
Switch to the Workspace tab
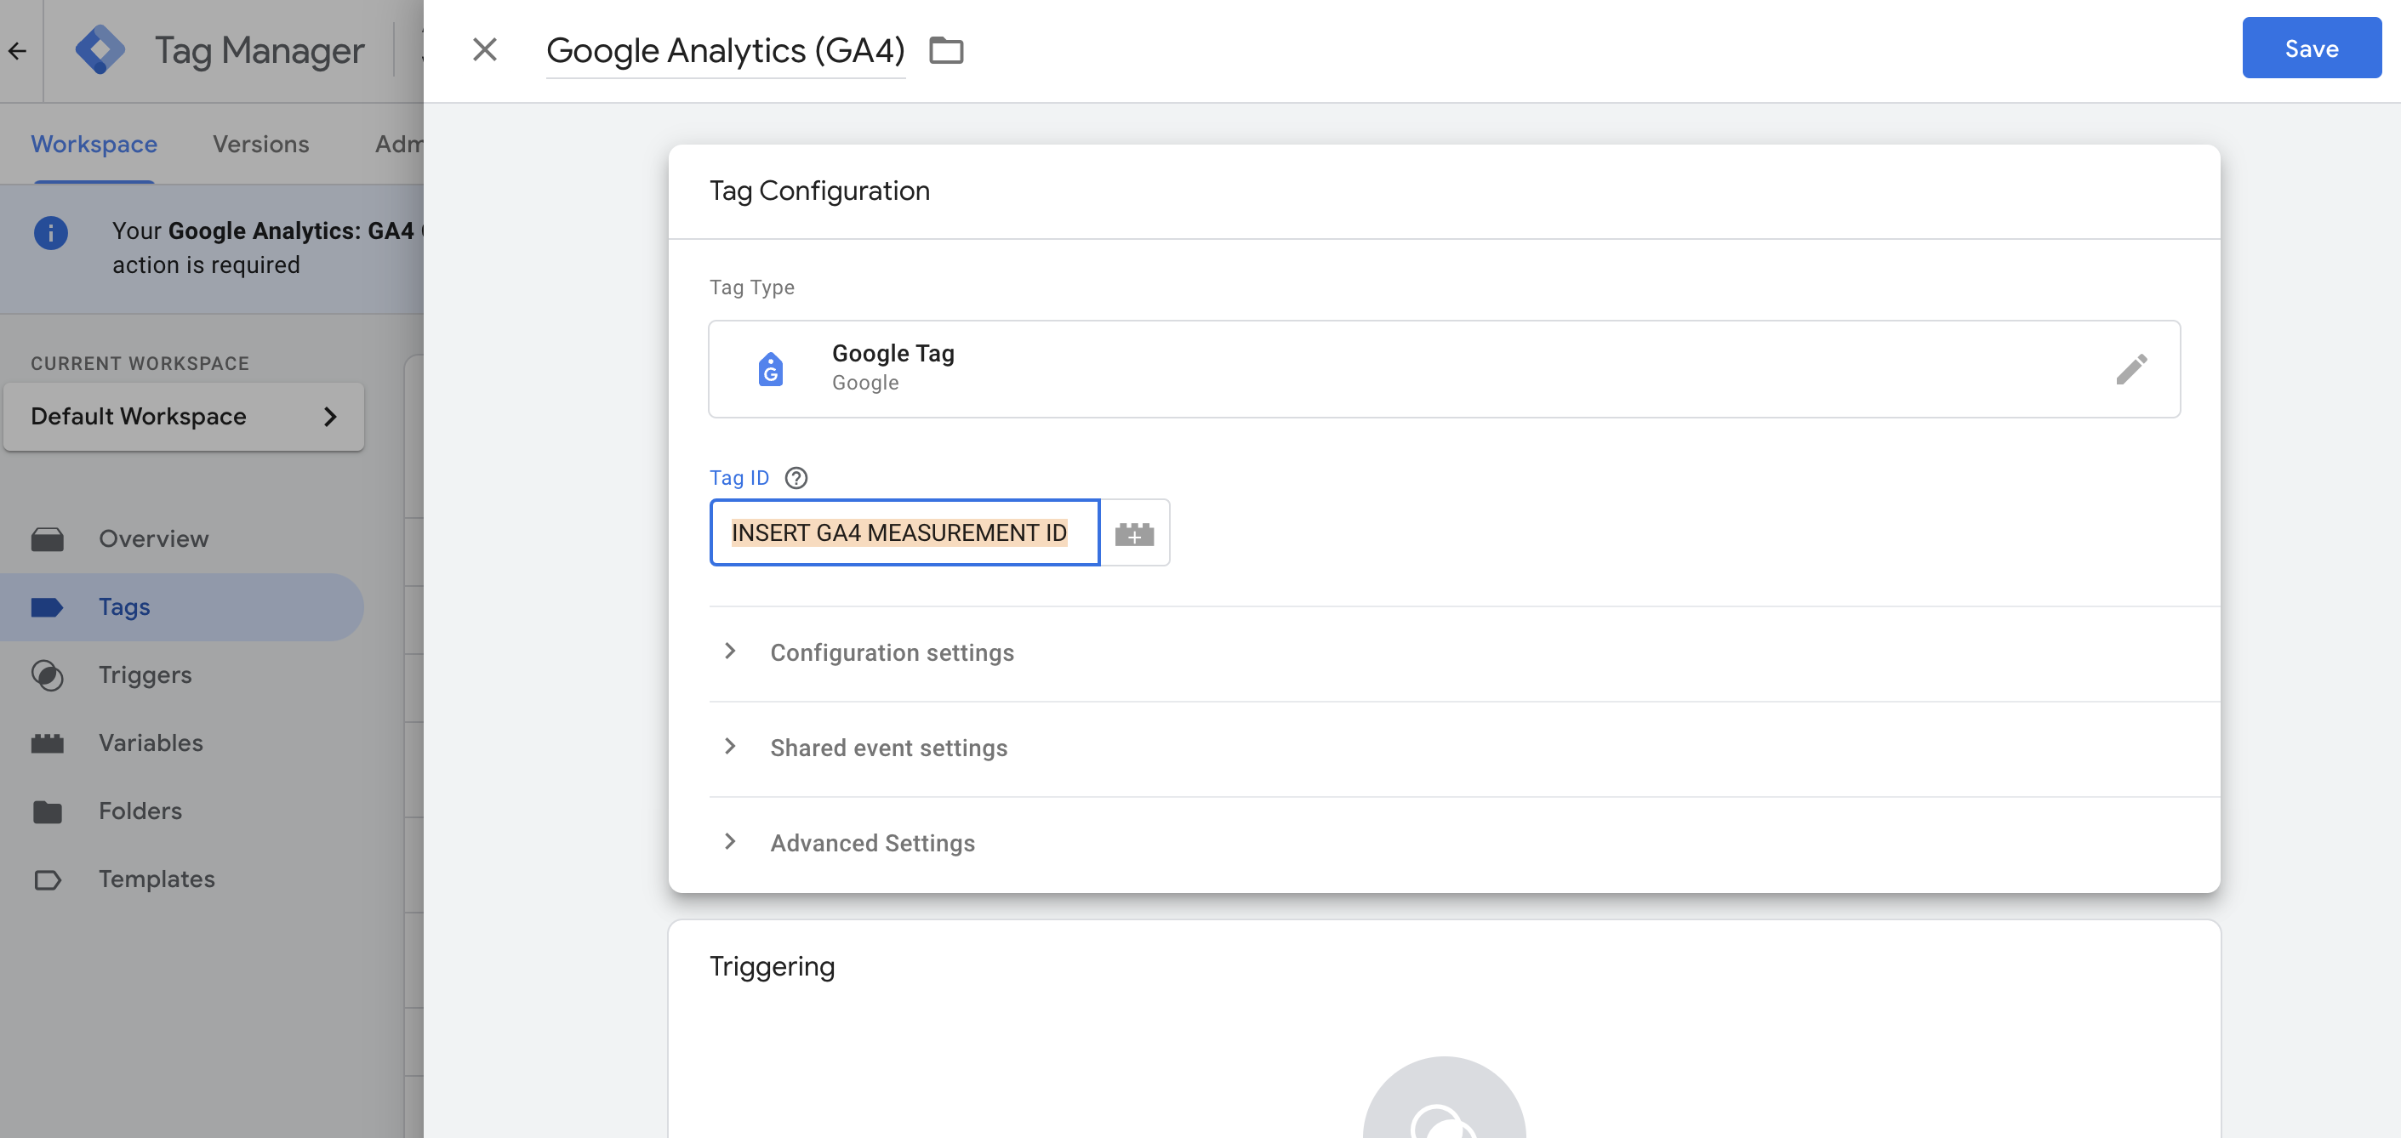(x=94, y=145)
